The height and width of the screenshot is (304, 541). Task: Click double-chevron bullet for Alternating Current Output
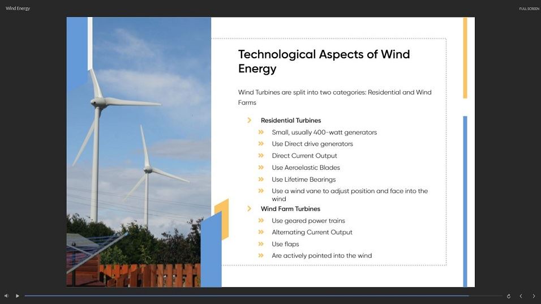261,232
